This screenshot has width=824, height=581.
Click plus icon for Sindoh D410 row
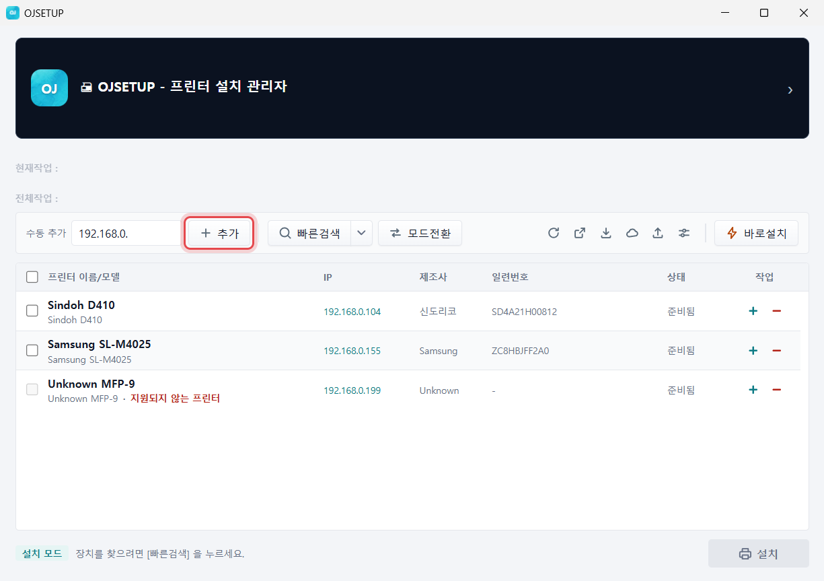[753, 311]
